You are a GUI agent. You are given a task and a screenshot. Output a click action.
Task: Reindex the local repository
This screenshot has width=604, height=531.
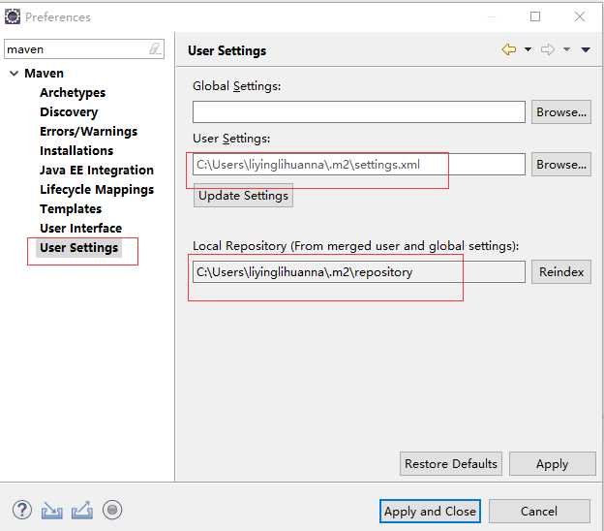click(561, 272)
